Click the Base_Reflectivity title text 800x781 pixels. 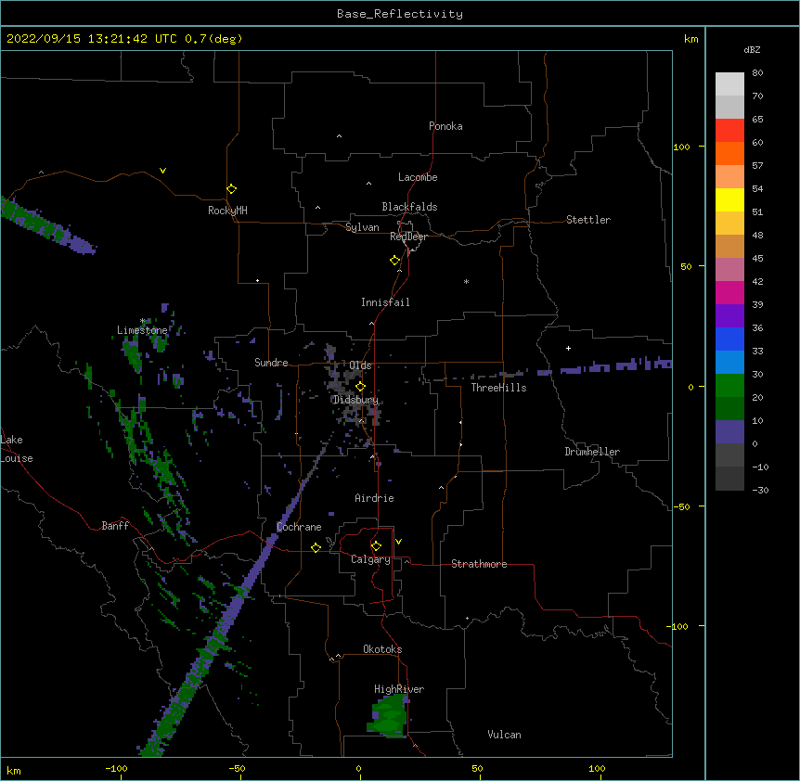pyautogui.click(x=400, y=14)
